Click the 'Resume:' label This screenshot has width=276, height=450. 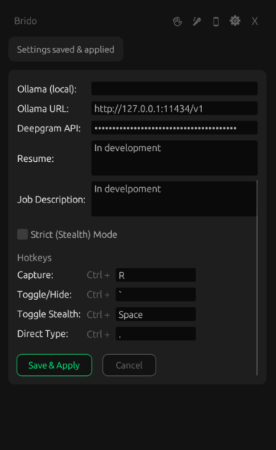click(36, 158)
